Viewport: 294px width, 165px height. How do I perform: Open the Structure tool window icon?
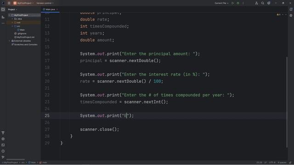[x=3, y=17]
